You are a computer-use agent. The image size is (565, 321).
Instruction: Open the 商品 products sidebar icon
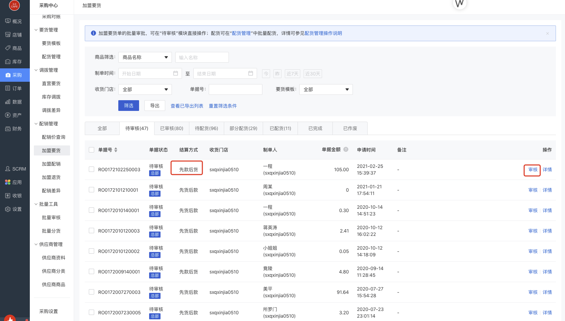tap(8, 48)
